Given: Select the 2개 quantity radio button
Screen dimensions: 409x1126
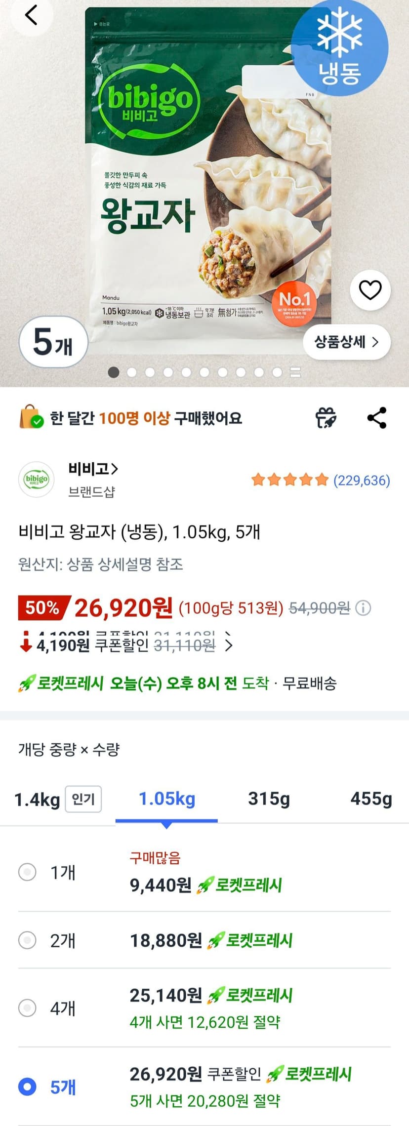Looking at the screenshot, I should pyautogui.click(x=27, y=940).
